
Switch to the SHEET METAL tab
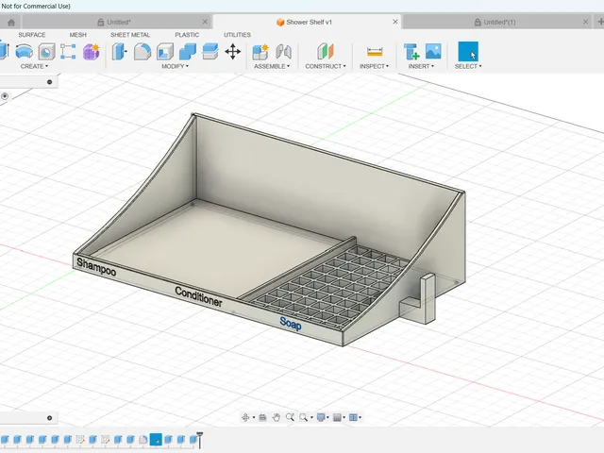[x=130, y=35]
